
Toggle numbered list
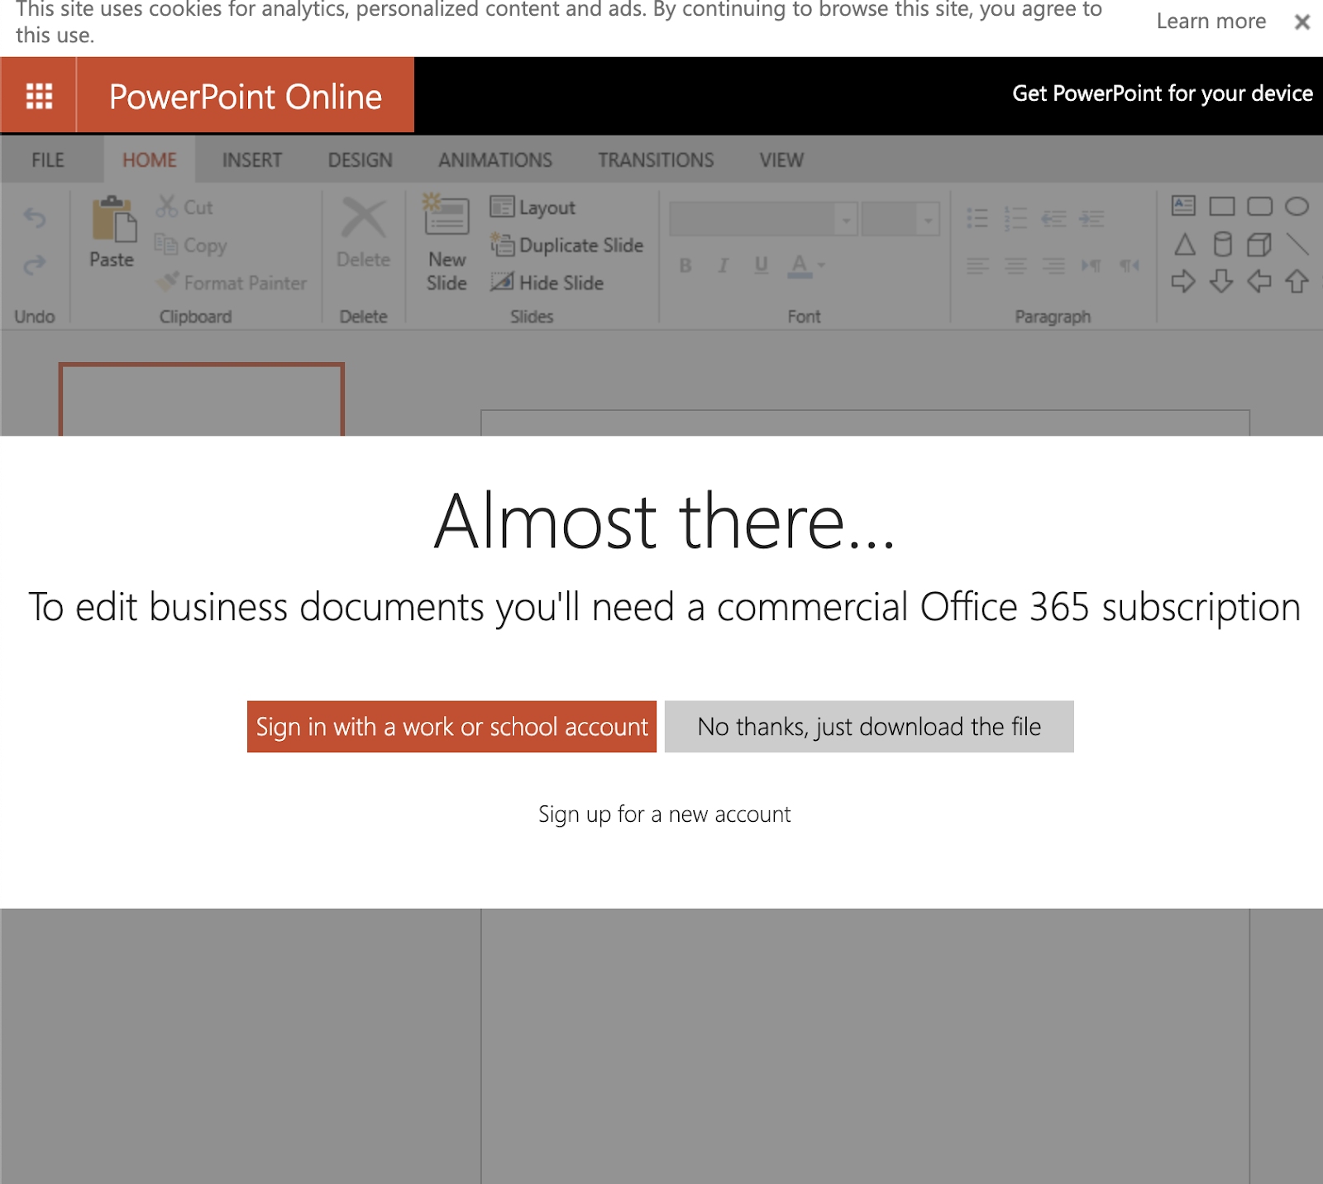(x=1015, y=218)
